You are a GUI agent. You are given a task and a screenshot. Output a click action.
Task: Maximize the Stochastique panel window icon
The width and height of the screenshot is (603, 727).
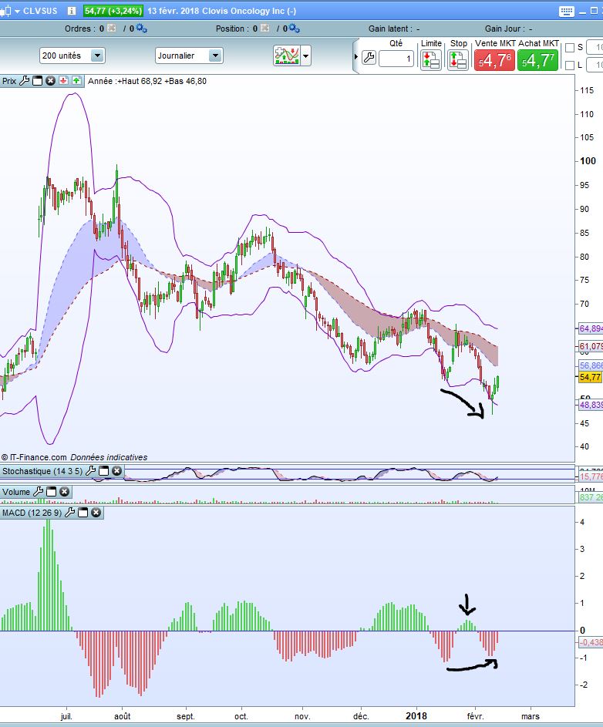coord(104,471)
